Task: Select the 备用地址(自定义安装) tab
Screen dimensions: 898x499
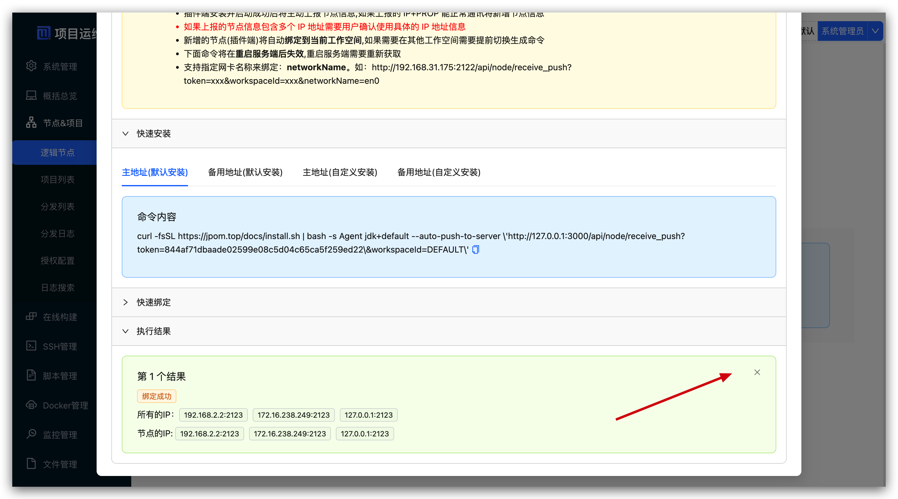Action: coord(439,172)
